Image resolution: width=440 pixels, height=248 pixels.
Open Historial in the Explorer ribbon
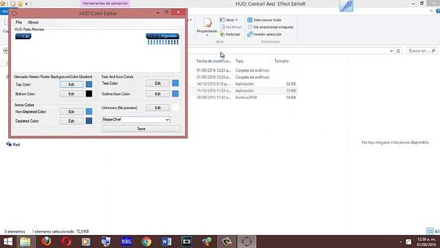pos(230,34)
